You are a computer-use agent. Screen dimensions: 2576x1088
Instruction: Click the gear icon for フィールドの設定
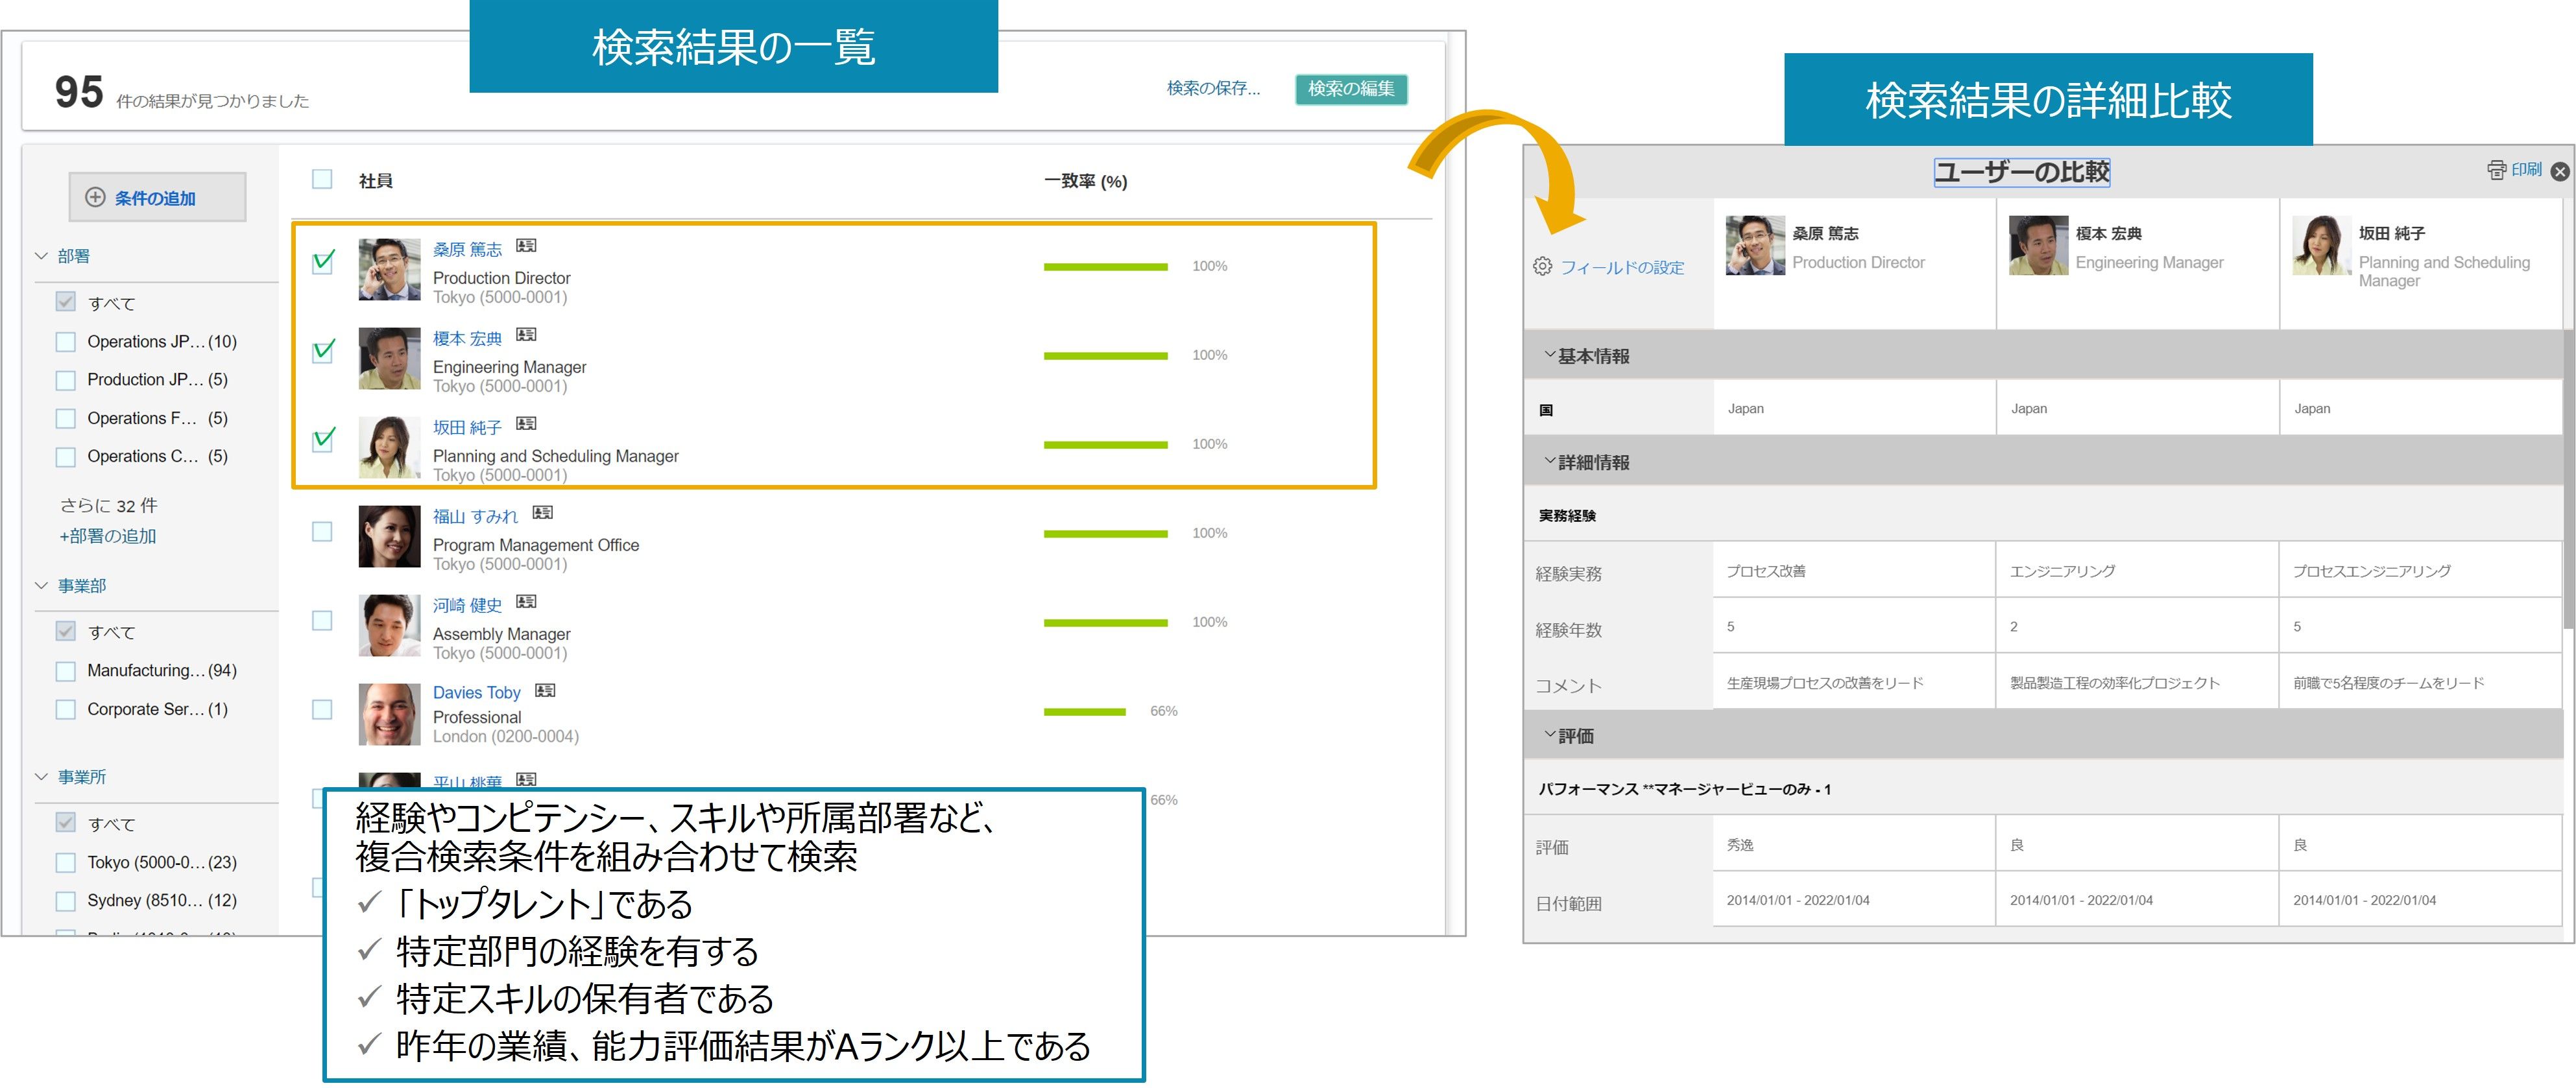coord(1543,266)
